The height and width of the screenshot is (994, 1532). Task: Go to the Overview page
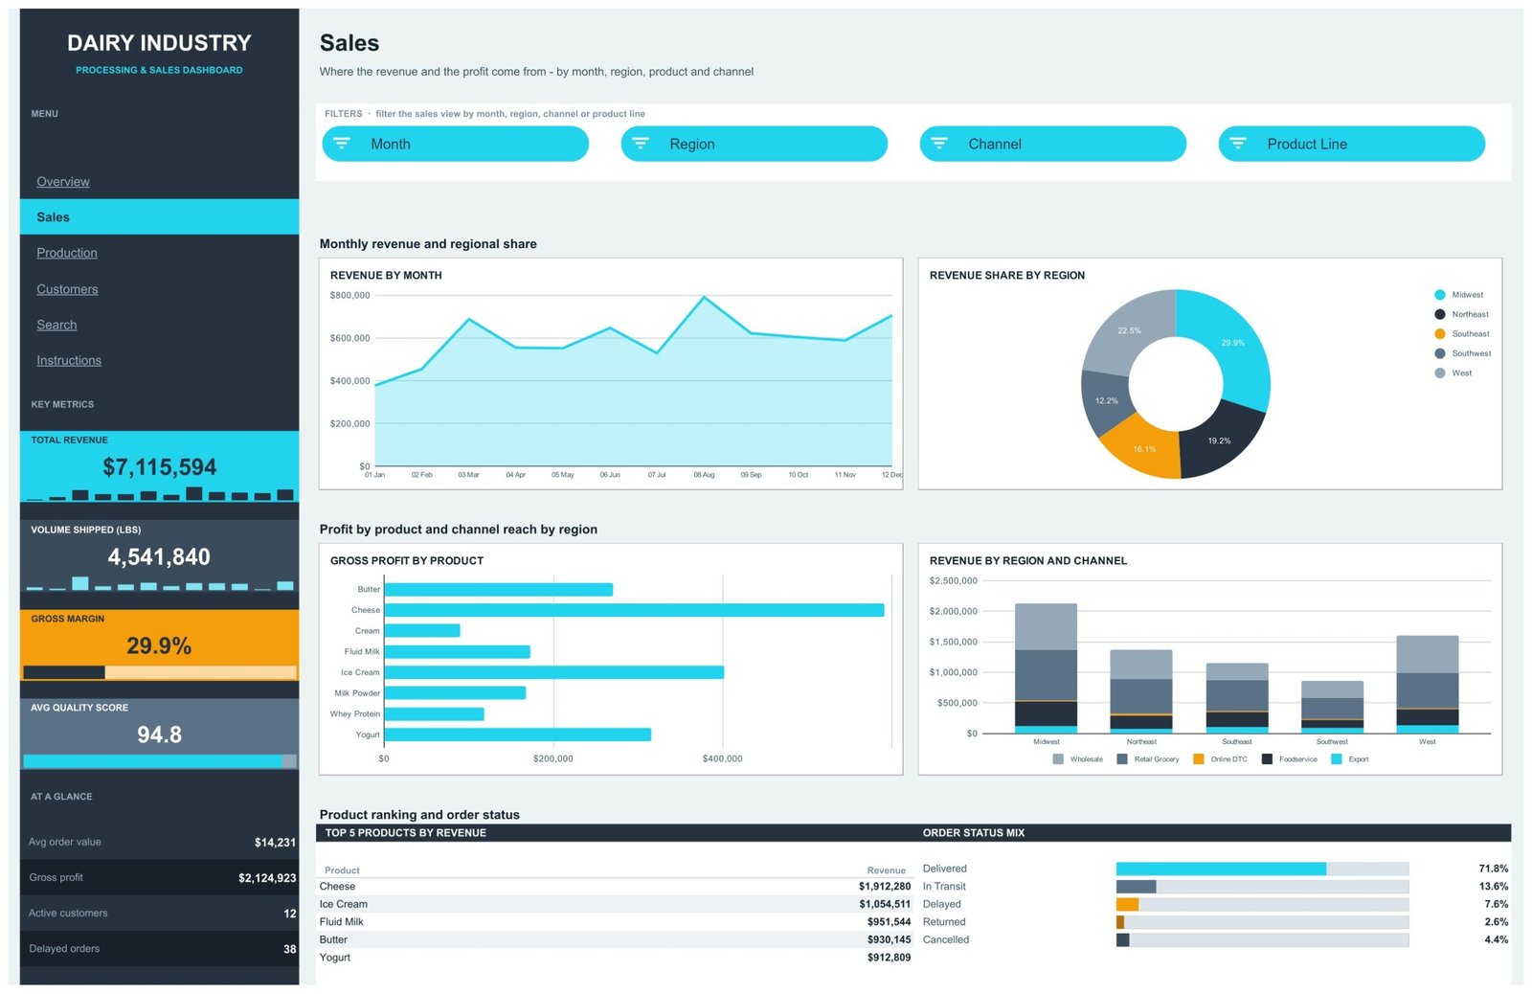tap(63, 182)
